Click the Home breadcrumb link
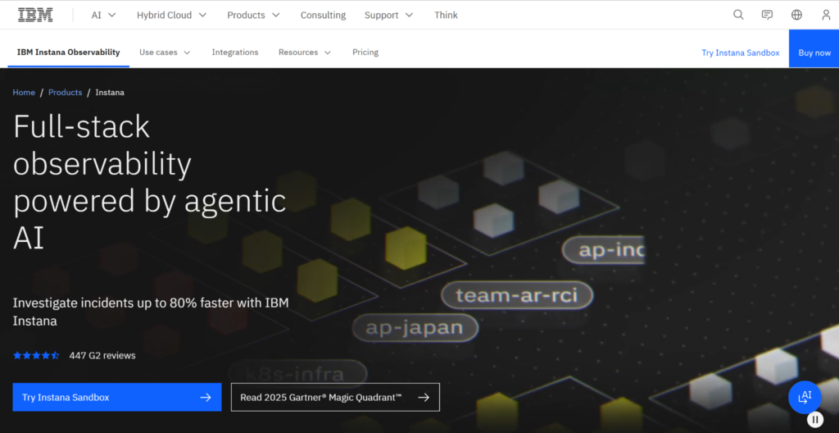The image size is (839, 433). pos(24,92)
